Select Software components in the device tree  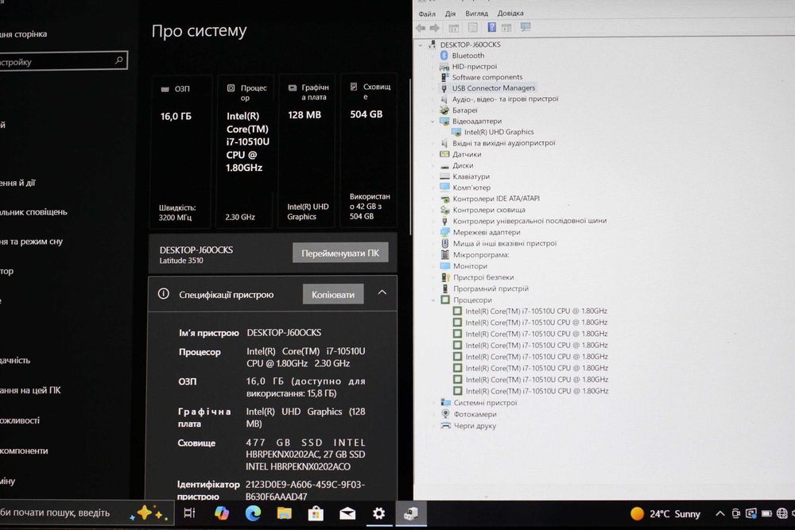pos(487,77)
